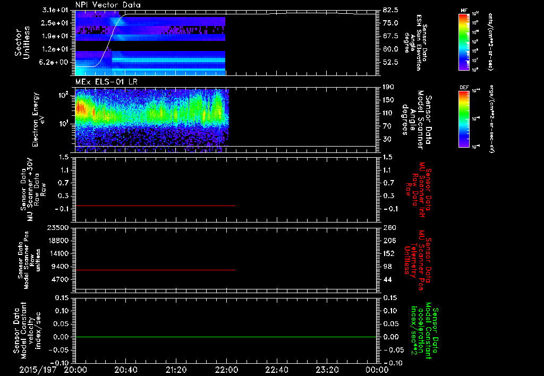Click the 22:40 time tick label
The width and height of the screenshot is (544, 376).
point(277,370)
